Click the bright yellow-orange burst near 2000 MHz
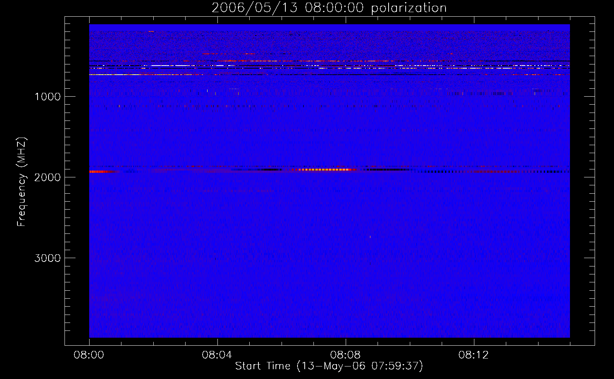The height and width of the screenshot is (379, 614). coord(324,169)
